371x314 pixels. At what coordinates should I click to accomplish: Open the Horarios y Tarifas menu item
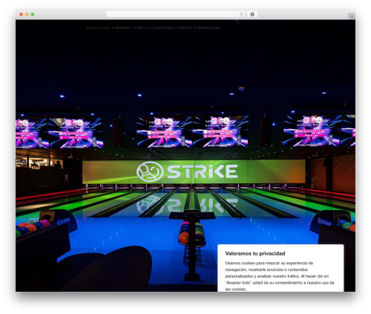131,28
